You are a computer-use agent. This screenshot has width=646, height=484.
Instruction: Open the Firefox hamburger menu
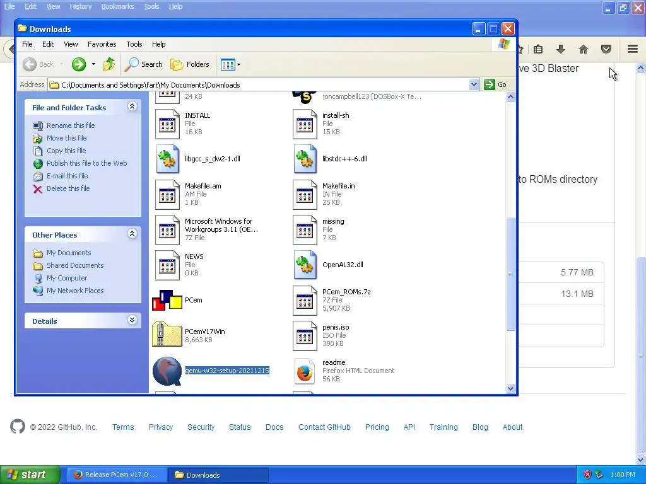pos(633,49)
